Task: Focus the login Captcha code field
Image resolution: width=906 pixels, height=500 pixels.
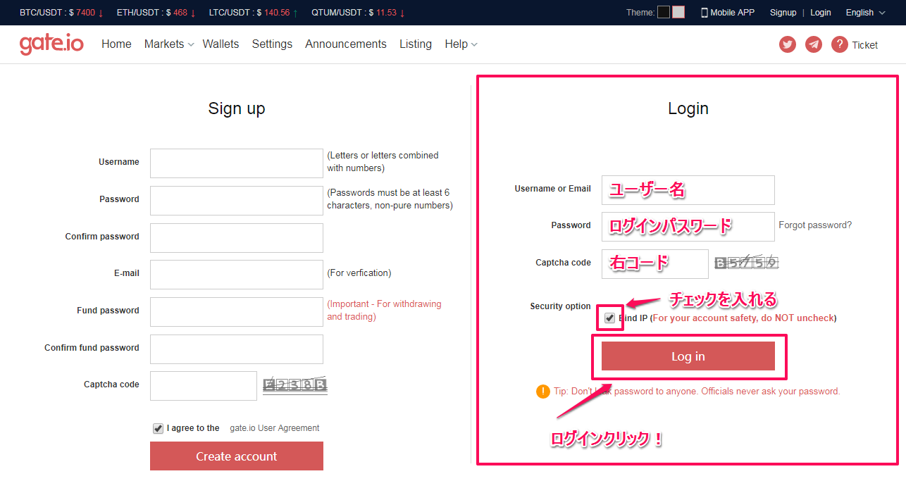Action: coord(655,264)
